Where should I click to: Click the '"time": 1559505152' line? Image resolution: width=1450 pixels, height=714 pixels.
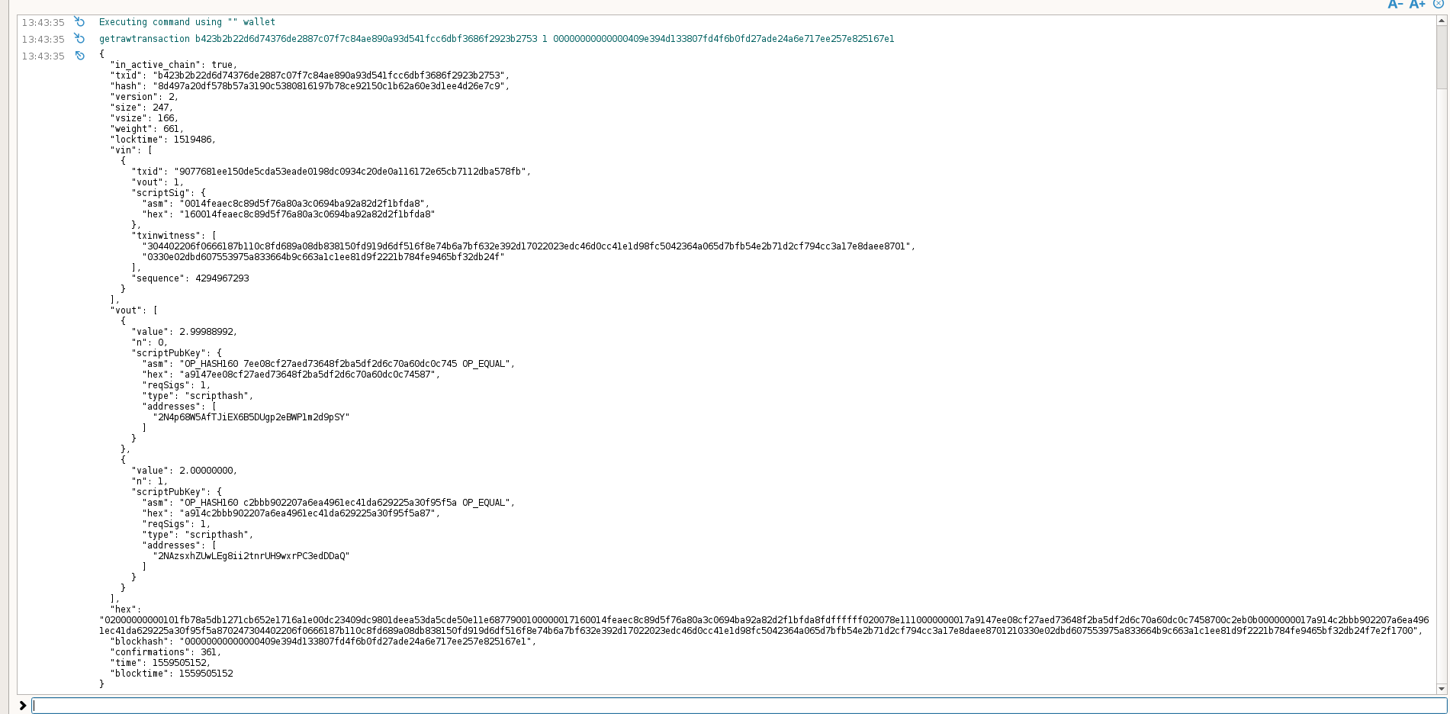(160, 663)
